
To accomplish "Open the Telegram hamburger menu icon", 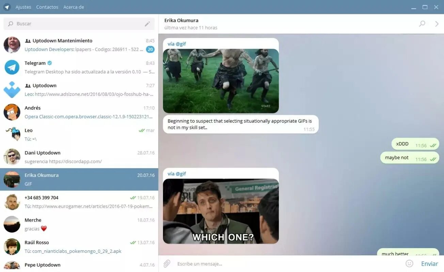I will click(x=7, y=7).
